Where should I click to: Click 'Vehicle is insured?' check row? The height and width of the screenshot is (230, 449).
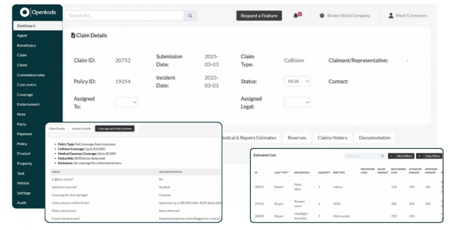pyautogui.click(x=136, y=187)
